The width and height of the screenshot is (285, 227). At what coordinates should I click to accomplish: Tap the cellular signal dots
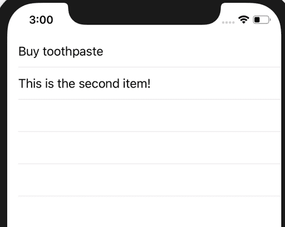[228, 22]
